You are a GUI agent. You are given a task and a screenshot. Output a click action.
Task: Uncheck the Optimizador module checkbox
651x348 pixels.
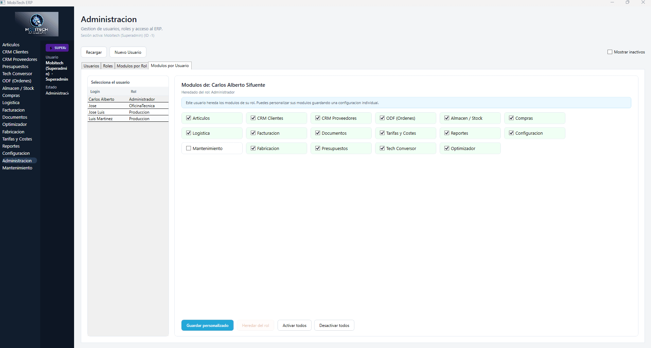click(447, 148)
